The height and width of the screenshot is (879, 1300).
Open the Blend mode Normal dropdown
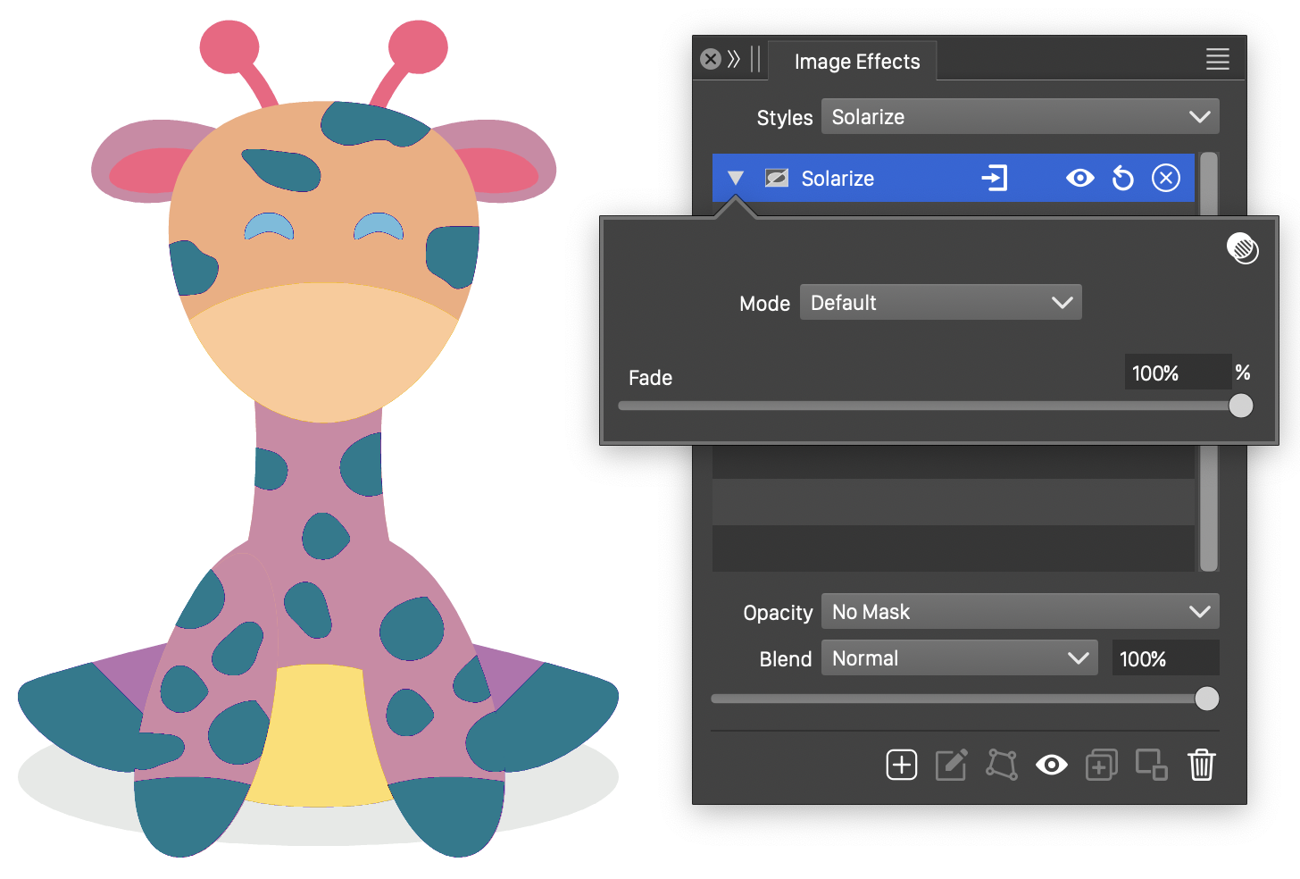tap(959, 658)
